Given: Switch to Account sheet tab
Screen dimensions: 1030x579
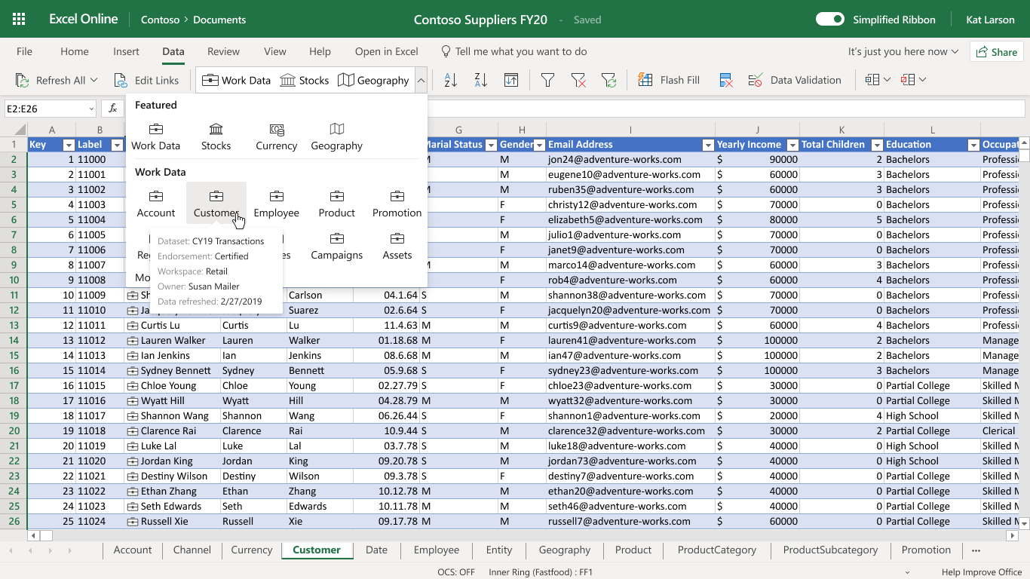Looking at the screenshot, I should 133,550.
